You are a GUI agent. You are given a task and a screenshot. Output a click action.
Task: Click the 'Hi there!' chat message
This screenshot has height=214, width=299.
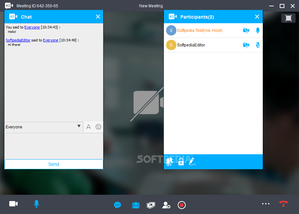click(14, 45)
